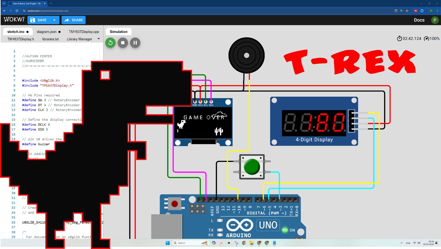
Task: Open the Docs link
Action: coord(419,20)
